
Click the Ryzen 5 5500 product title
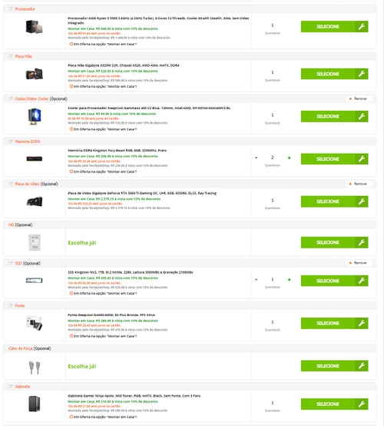point(158,20)
